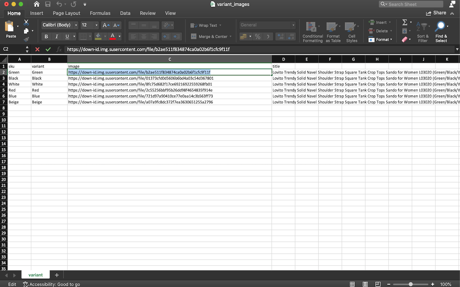Click the Format Painter brush icon

coord(26,39)
